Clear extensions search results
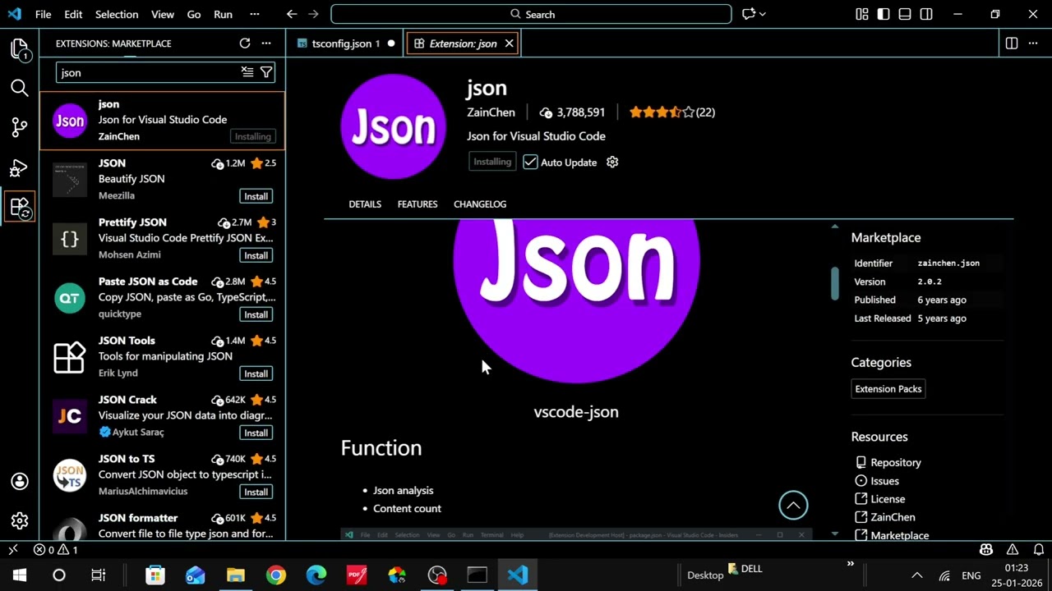The height and width of the screenshot is (591, 1052). tap(247, 72)
